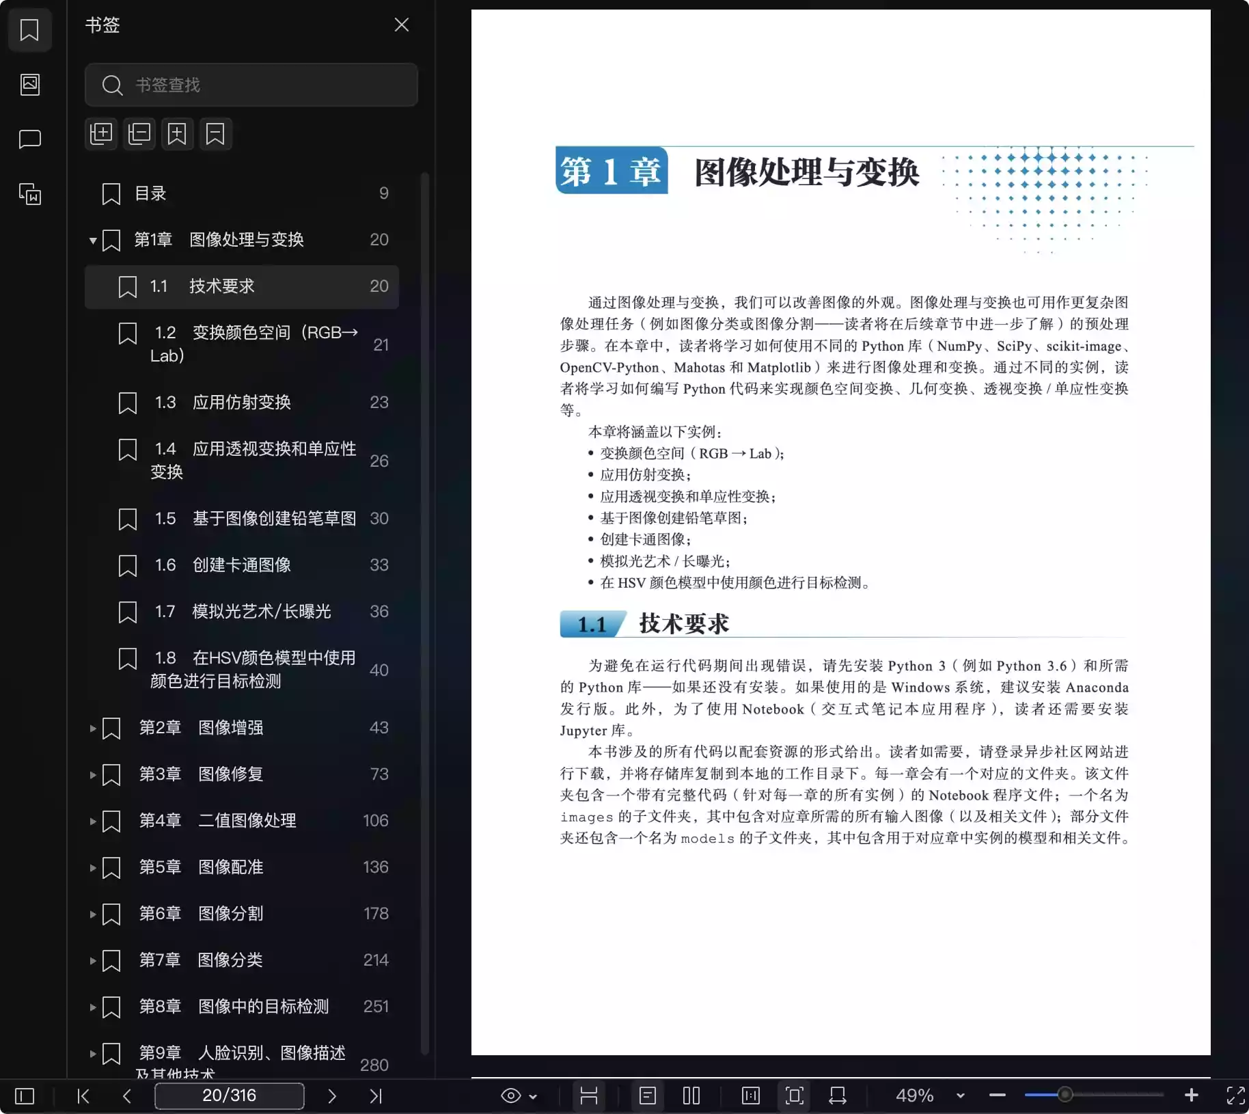Select the bookmarks sidebar icon

tap(30, 29)
